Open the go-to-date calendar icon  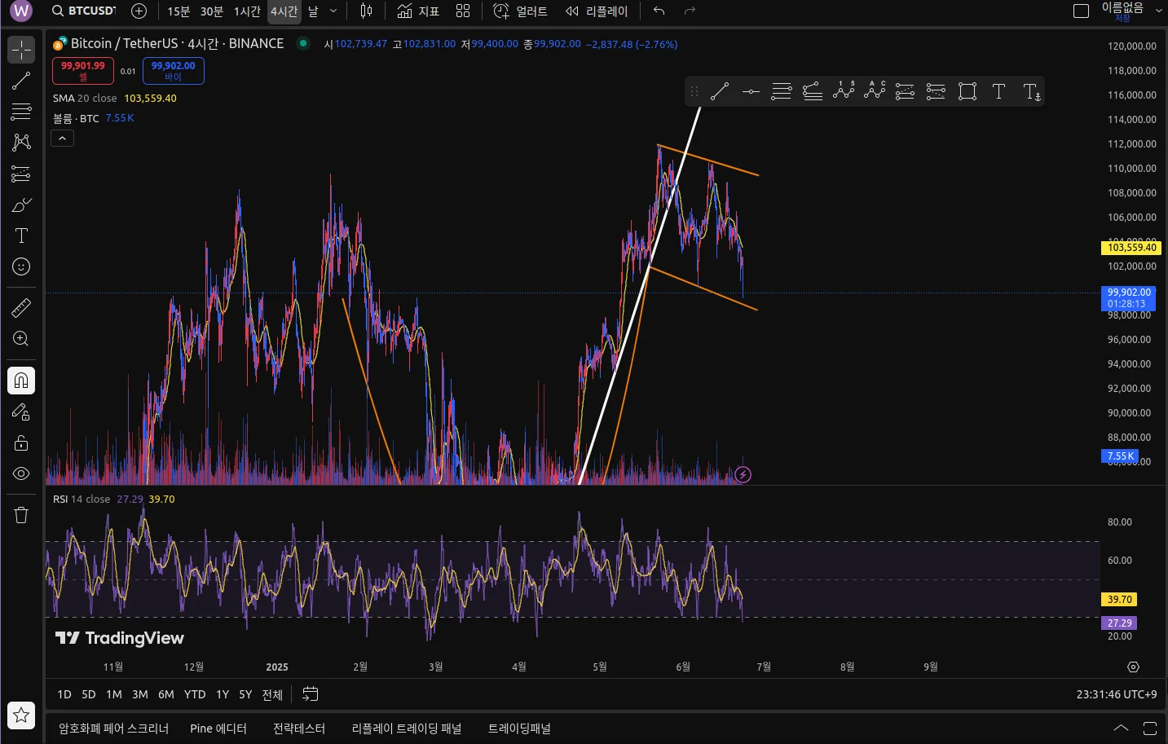311,694
